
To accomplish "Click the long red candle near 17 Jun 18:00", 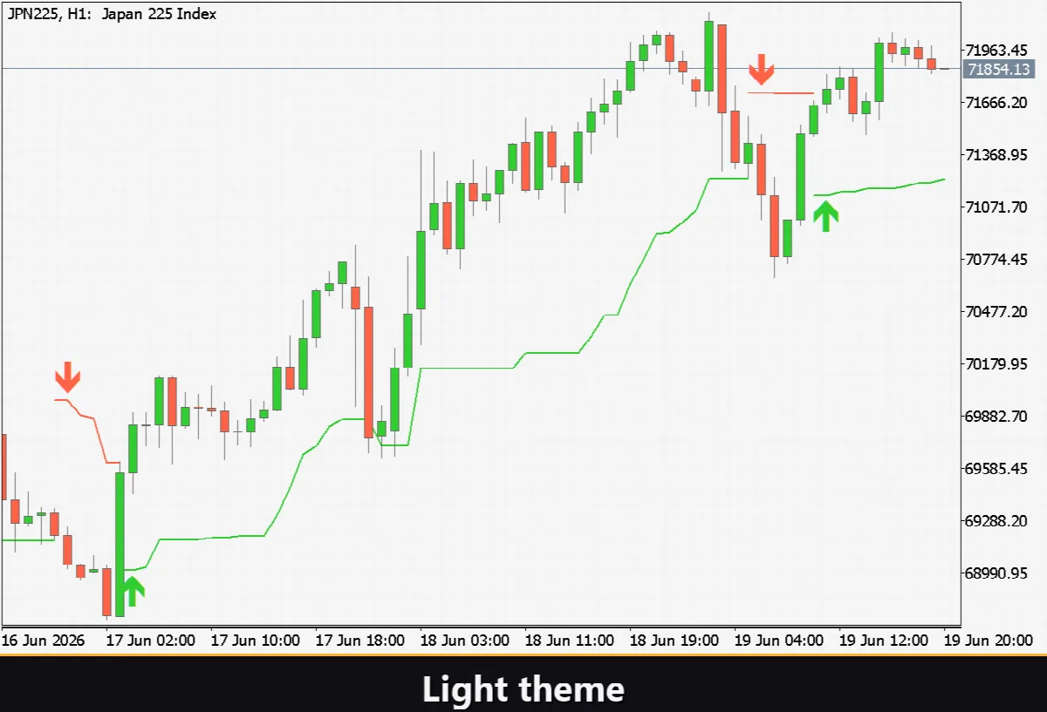I will (368, 370).
